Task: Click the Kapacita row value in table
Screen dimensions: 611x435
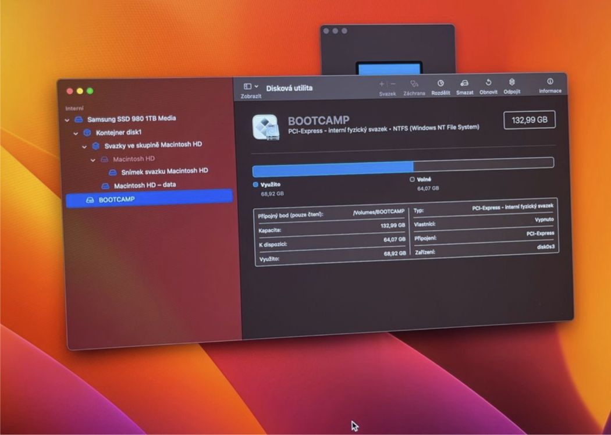Action: click(x=393, y=225)
